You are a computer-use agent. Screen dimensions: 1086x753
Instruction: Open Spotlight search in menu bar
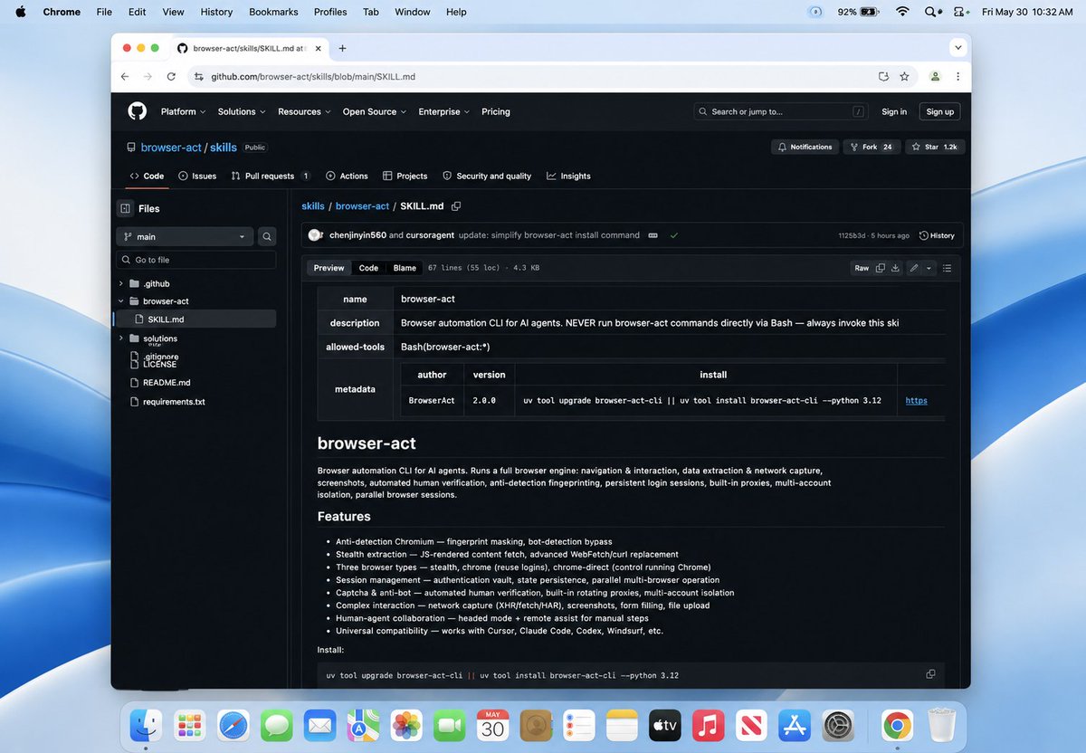click(931, 12)
